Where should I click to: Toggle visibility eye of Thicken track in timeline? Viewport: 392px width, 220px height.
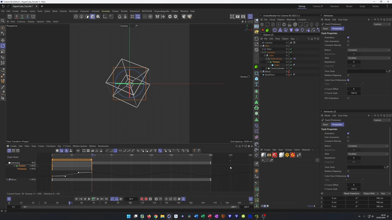pyautogui.click(x=32, y=166)
